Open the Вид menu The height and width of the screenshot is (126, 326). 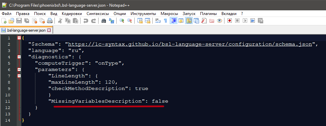tap(54, 14)
